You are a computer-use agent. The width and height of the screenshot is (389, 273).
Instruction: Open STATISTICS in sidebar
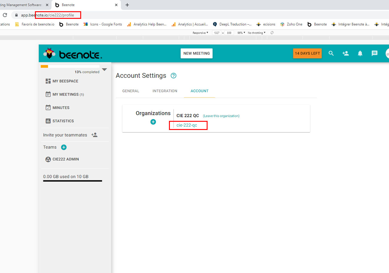tap(63, 121)
